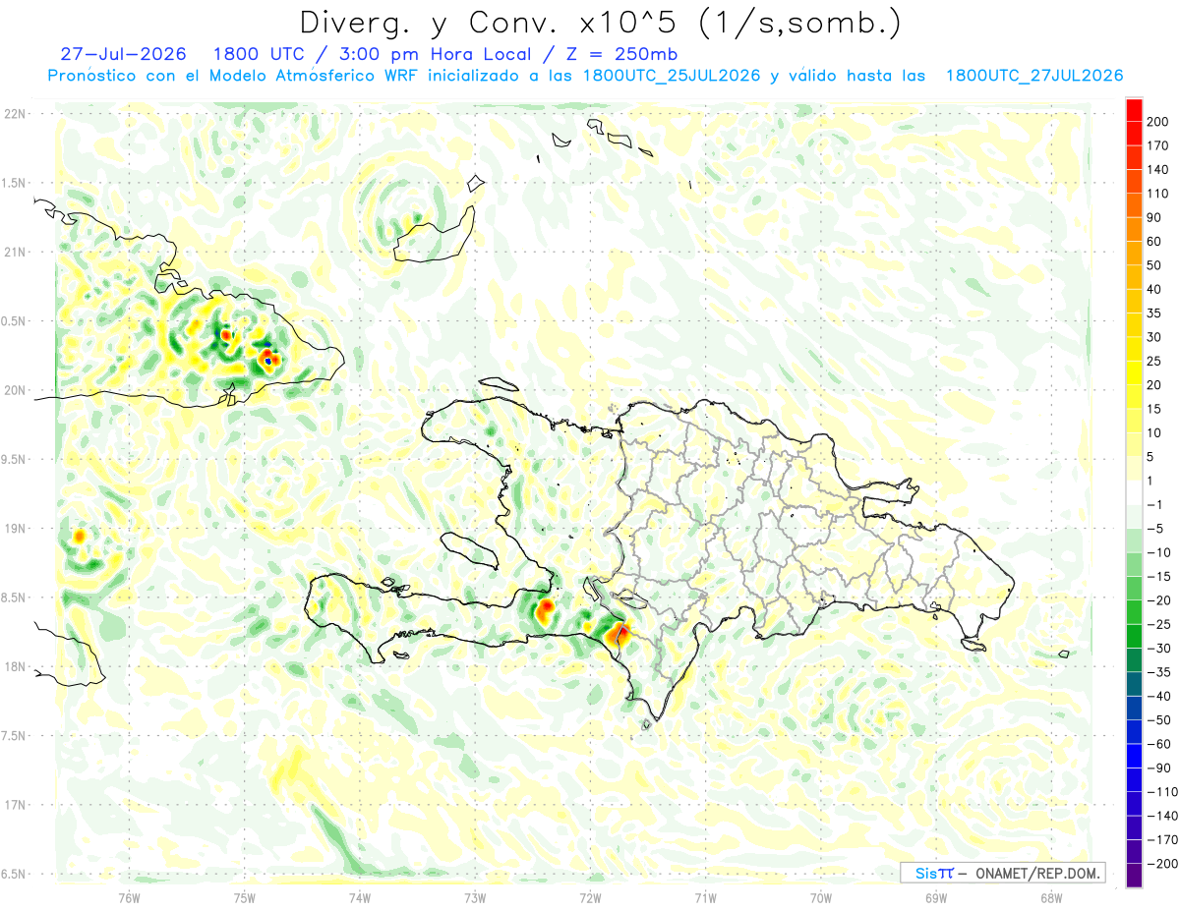Click the '70W' longitude label
Image resolution: width=1180 pixels, height=911 pixels.
pos(821,898)
